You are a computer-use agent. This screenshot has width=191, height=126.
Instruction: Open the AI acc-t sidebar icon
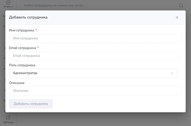[x=8, y=2]
